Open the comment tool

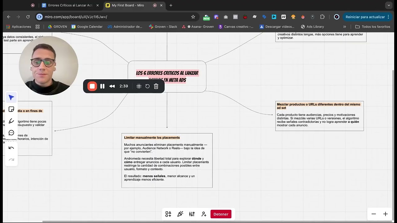11,133
